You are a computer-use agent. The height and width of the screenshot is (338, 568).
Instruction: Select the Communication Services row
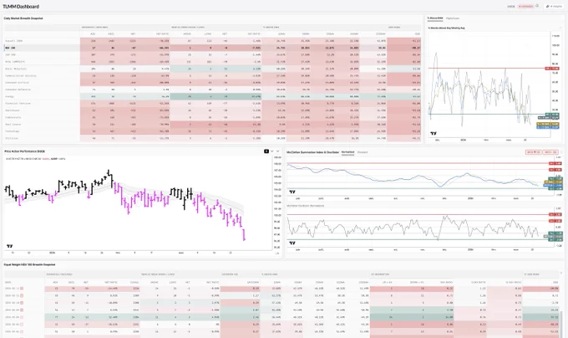(x=212, y=75)
